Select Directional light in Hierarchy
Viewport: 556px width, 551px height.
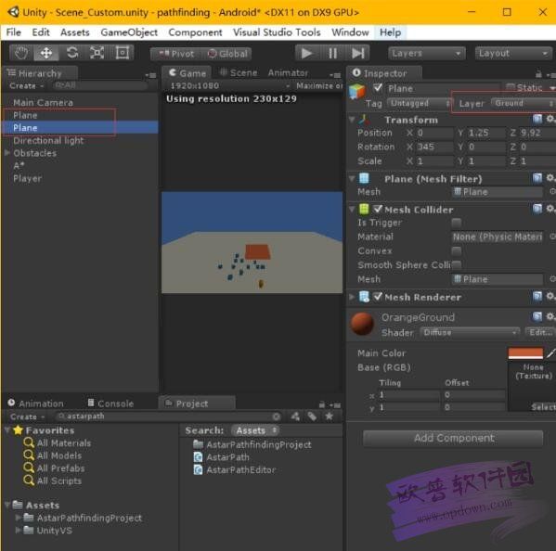point(48,140)
